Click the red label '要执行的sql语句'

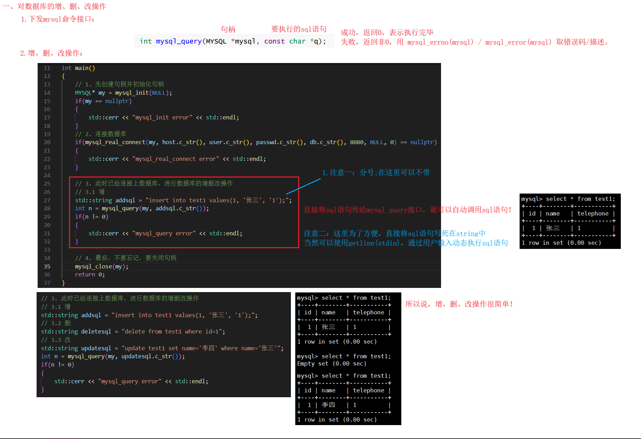(299, 29)
